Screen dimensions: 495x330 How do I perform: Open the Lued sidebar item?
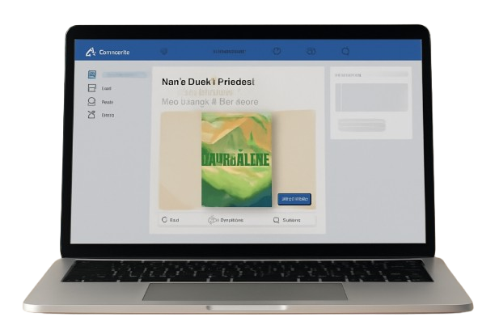pyautogui.click(x=107, y=87)
